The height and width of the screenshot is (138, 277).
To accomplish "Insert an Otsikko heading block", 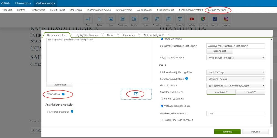I will coord(100,19).
